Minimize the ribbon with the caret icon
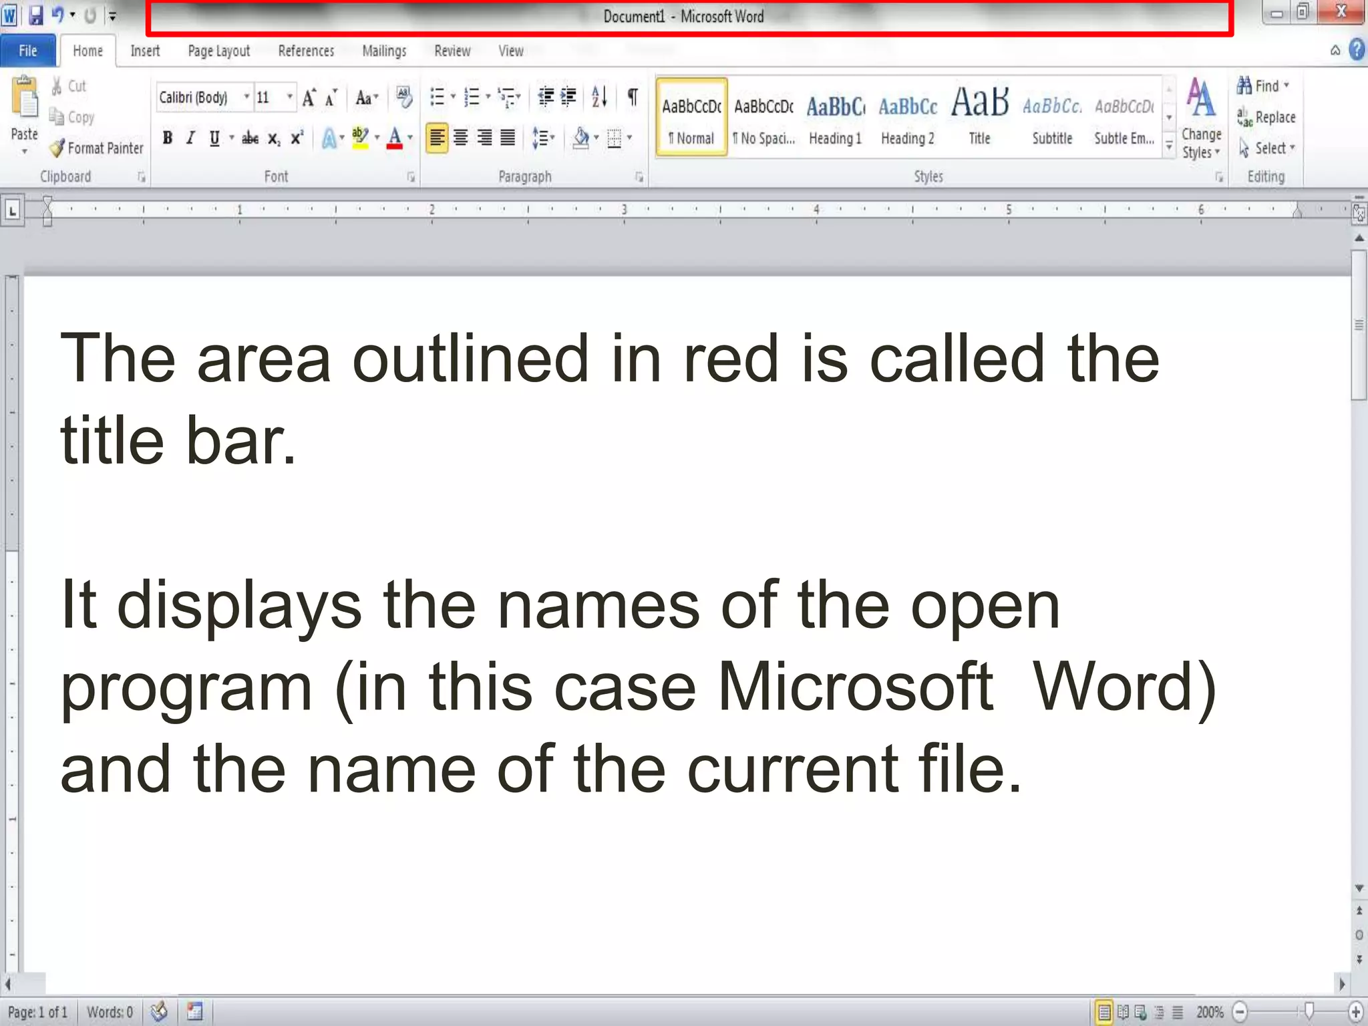Screen dimensions: 1368x1026 [1335, 51]
